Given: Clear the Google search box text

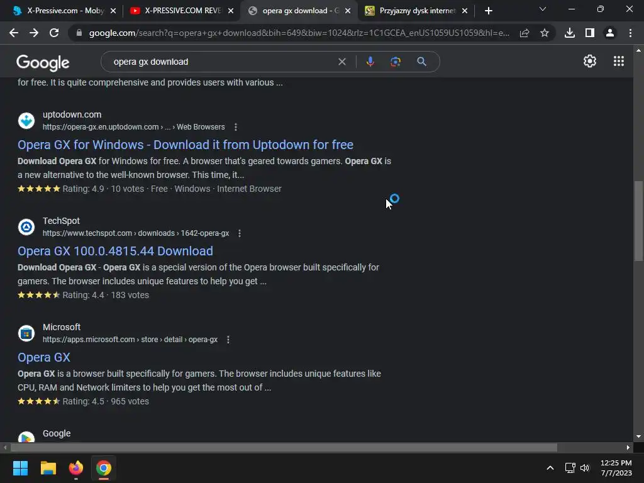Looking at the screenshot, I should [341, 62].
